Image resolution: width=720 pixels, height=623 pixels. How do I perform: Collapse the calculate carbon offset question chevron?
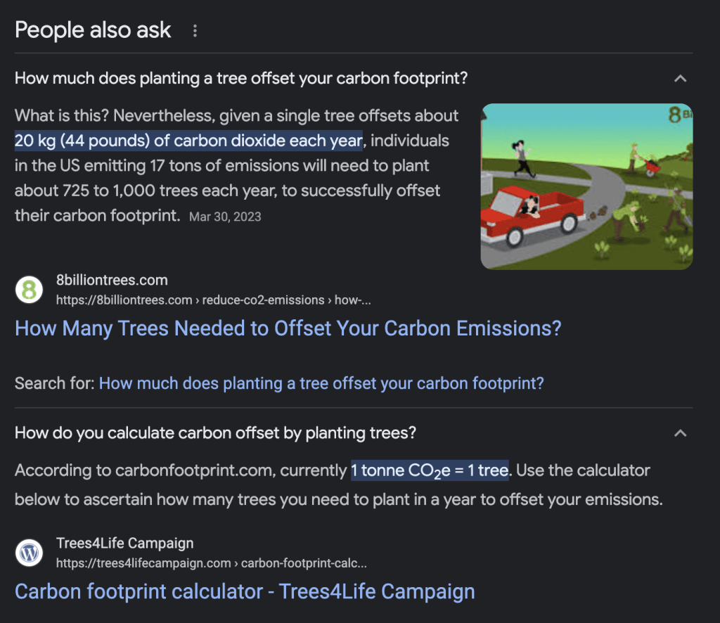tap(680, 433)
